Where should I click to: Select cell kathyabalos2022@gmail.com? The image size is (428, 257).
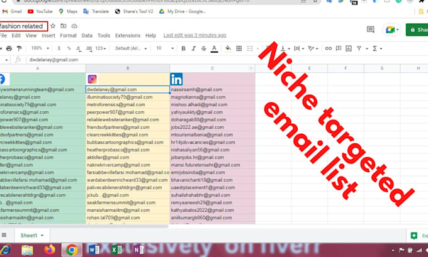click(212, 210)
